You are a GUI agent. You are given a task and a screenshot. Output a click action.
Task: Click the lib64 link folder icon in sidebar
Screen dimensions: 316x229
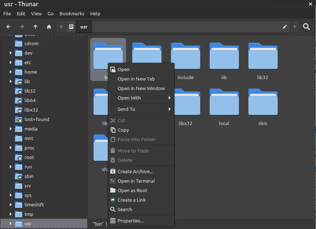coord(19,100)
